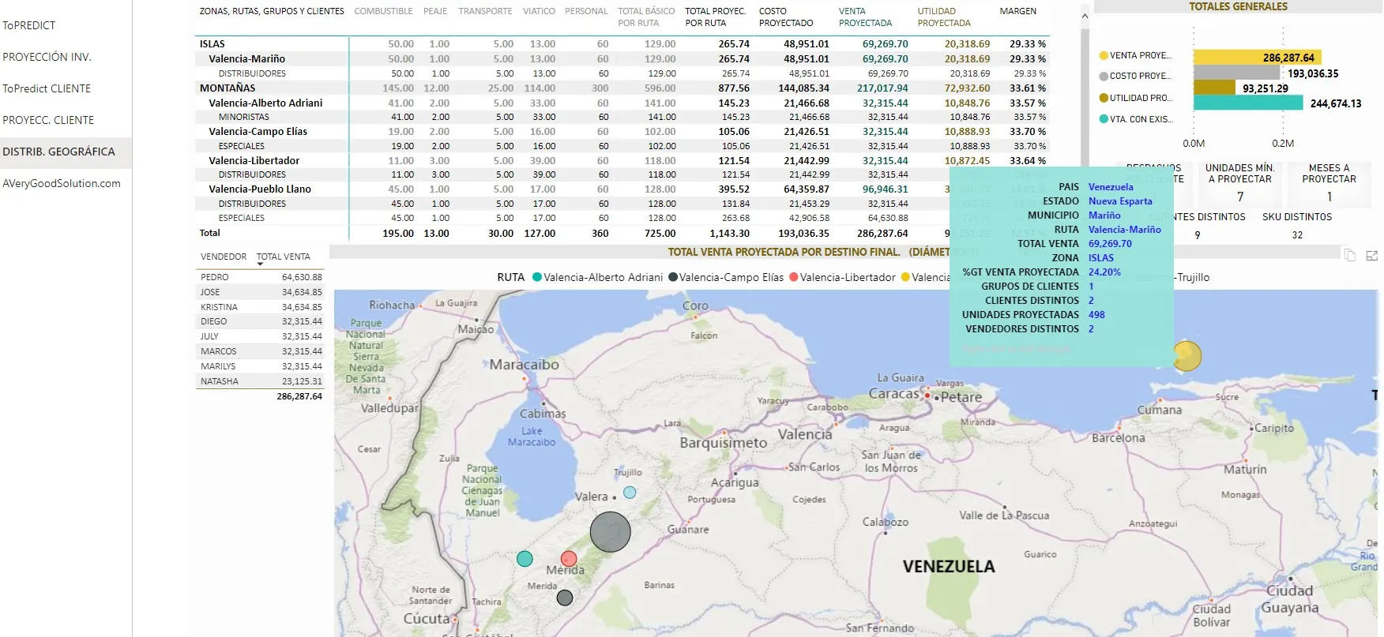Select vendor DIEGO row

pyautogui.click(x=261, y=321)
